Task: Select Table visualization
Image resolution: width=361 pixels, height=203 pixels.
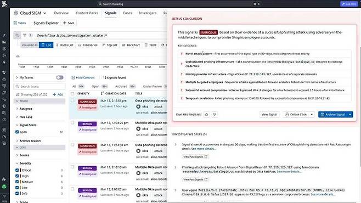Action: pos(150,45)
